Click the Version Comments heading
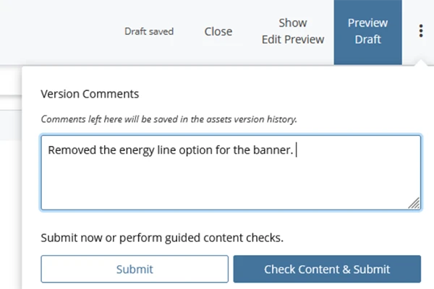 pyautogui.click(x=90, y=94)
